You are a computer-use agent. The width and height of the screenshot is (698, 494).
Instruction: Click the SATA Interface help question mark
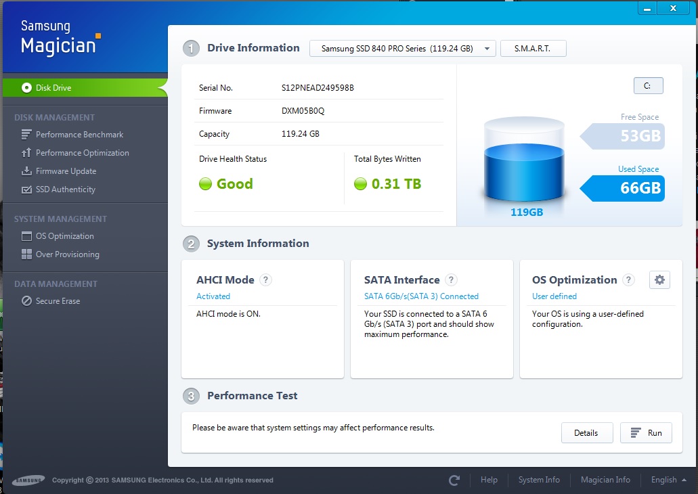(x=451, y=279)
